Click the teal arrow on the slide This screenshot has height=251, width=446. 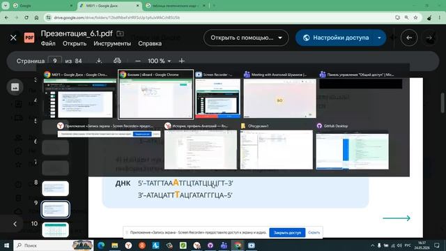point(397,218)
